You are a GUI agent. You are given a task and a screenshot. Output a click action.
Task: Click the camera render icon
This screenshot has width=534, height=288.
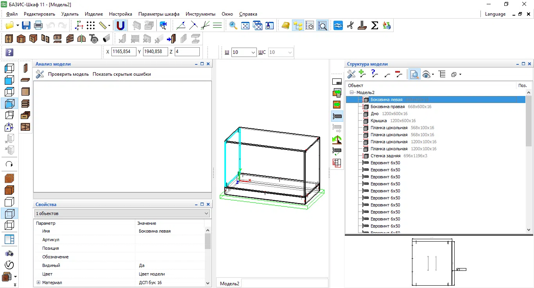(x=9, y=253)
